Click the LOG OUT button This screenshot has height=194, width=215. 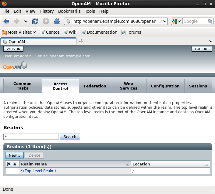point(202,49)
